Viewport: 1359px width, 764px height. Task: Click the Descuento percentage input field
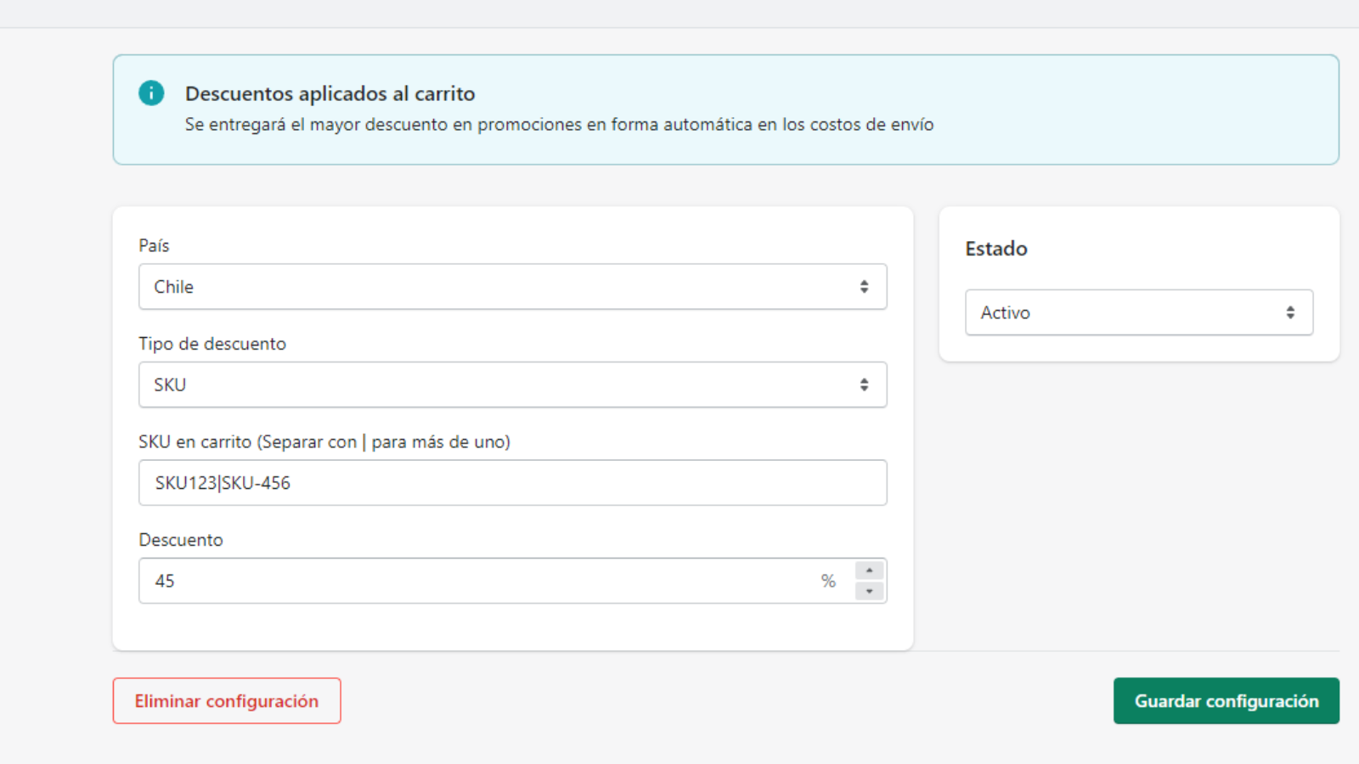513,581
